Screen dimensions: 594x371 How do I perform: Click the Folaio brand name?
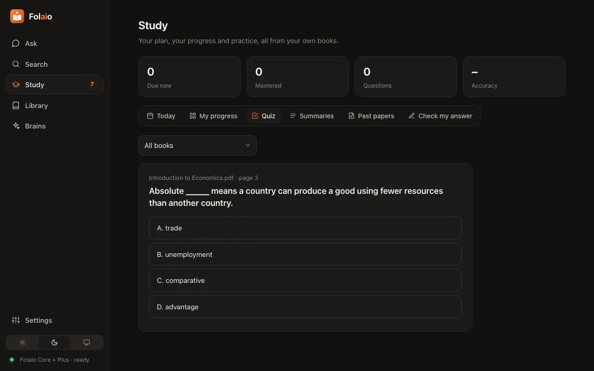pyautogui.click(x=40, y=17)
